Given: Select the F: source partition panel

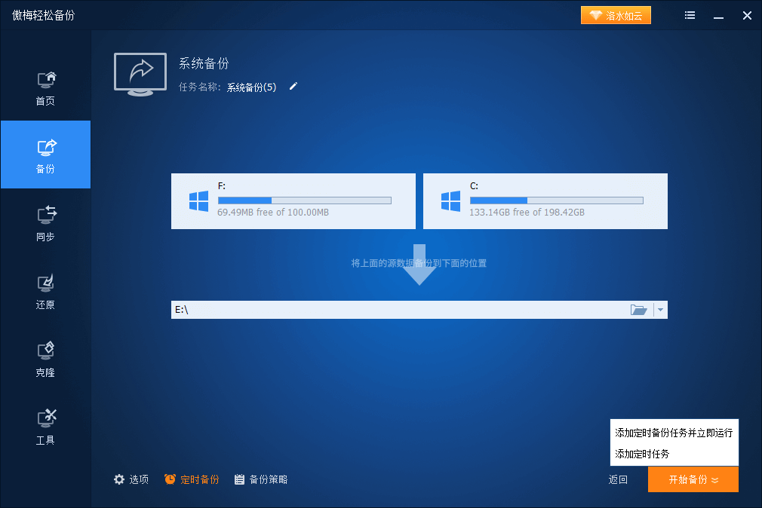Looking at the screenshot, I should (293, 200).
